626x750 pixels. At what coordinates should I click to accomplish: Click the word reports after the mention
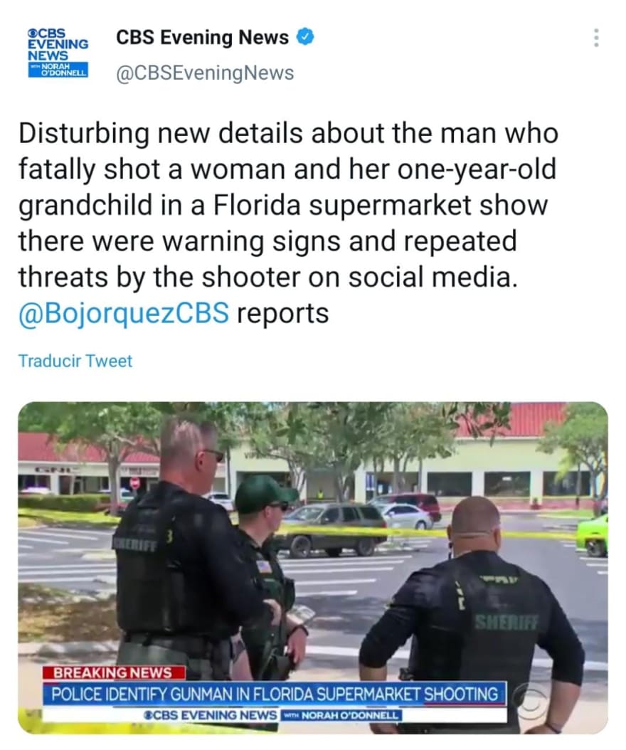[282, 313]
